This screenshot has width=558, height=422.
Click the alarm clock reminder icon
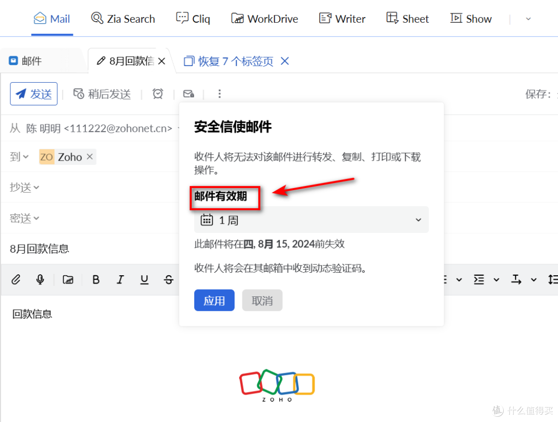[x=158, y=93]
